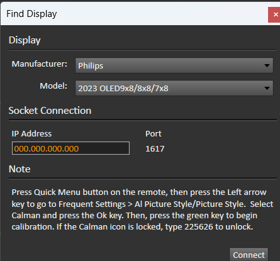The height and width of the screenshot is (261, 280).
Task: Focus the IP Address input field
Action: 70,148
